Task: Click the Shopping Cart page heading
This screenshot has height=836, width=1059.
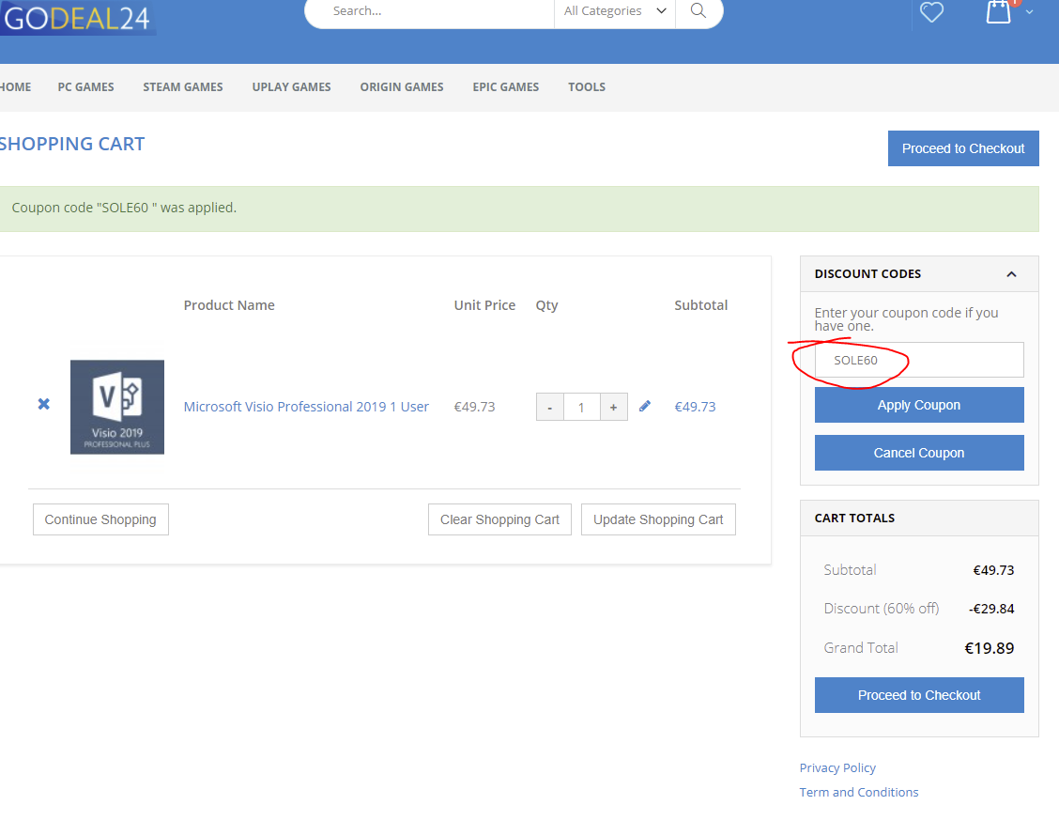Action: pos(72,144)
